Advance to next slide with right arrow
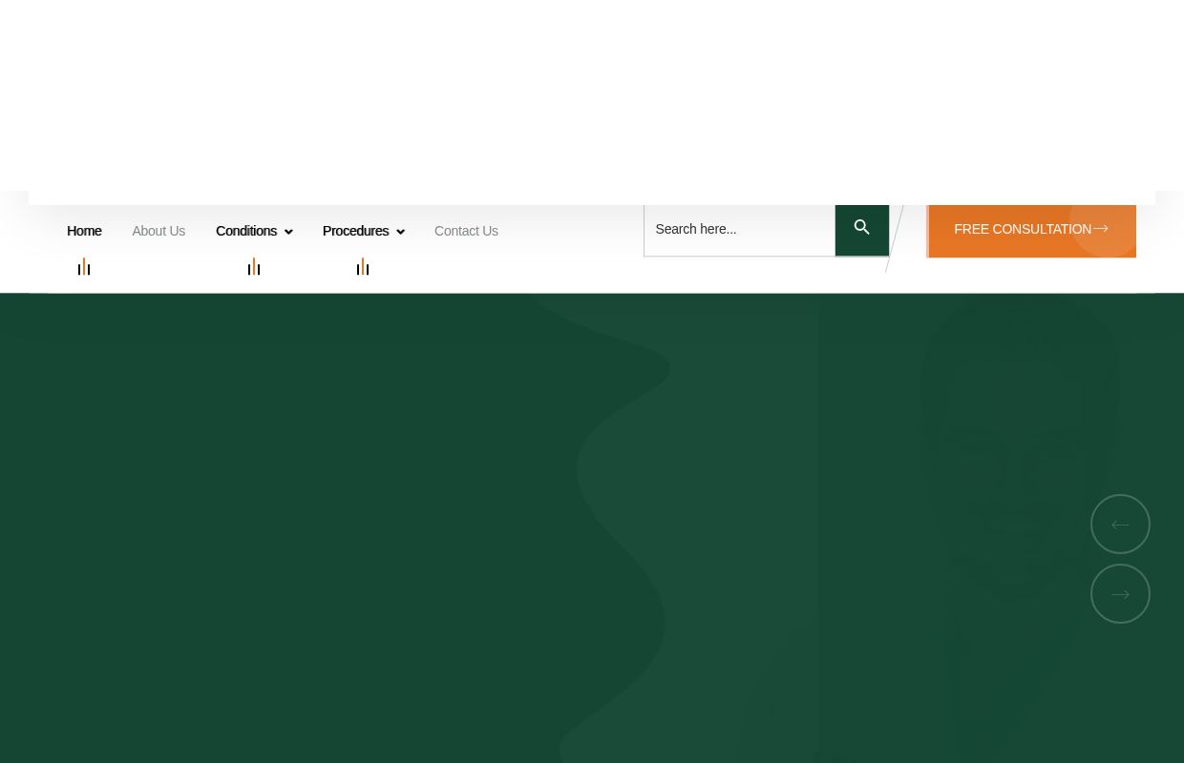This screenshot has width=1184, height=763. pos(1120,593)
